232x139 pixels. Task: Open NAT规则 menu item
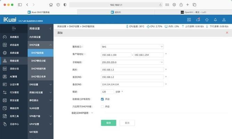coord(40,132)
